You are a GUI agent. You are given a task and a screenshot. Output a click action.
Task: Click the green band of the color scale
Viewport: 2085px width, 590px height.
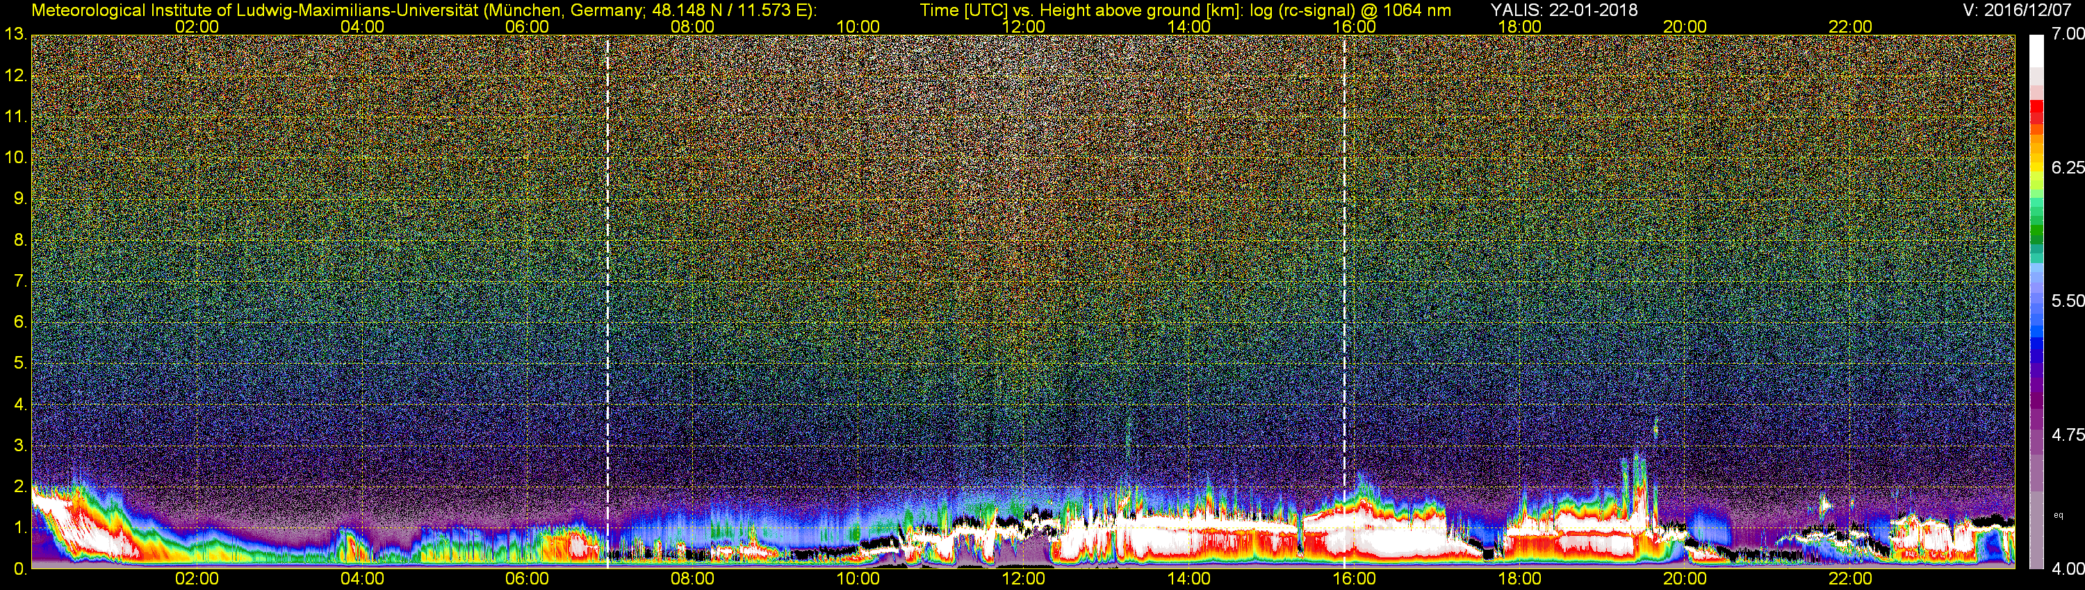[x=2036, y=230]
